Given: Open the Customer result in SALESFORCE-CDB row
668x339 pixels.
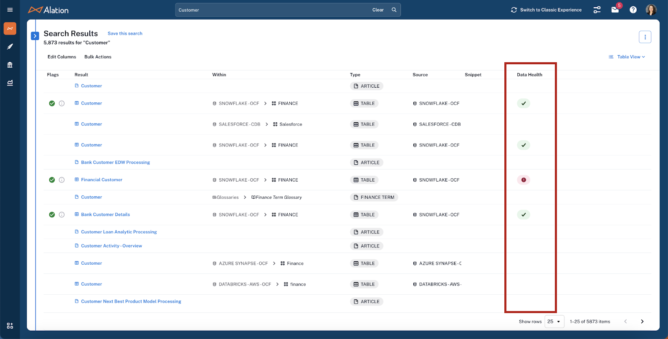Looking at the screenshot, I should (x=91, y=124).
